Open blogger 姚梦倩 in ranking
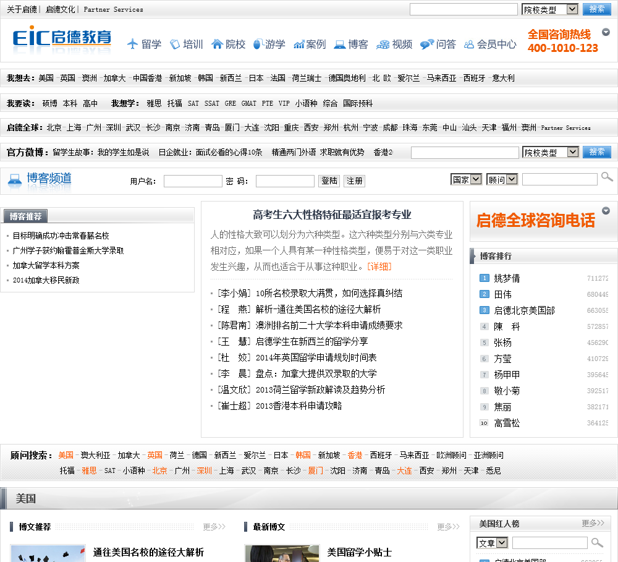 [x=507, y=278]
